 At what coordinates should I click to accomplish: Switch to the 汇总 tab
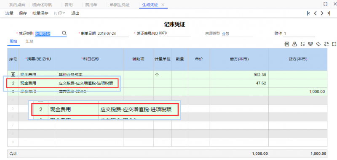coord(29,42)
